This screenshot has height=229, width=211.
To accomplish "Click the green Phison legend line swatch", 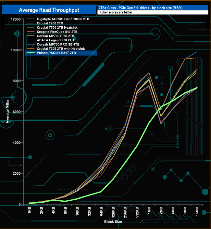I will [x=31, y=53].
